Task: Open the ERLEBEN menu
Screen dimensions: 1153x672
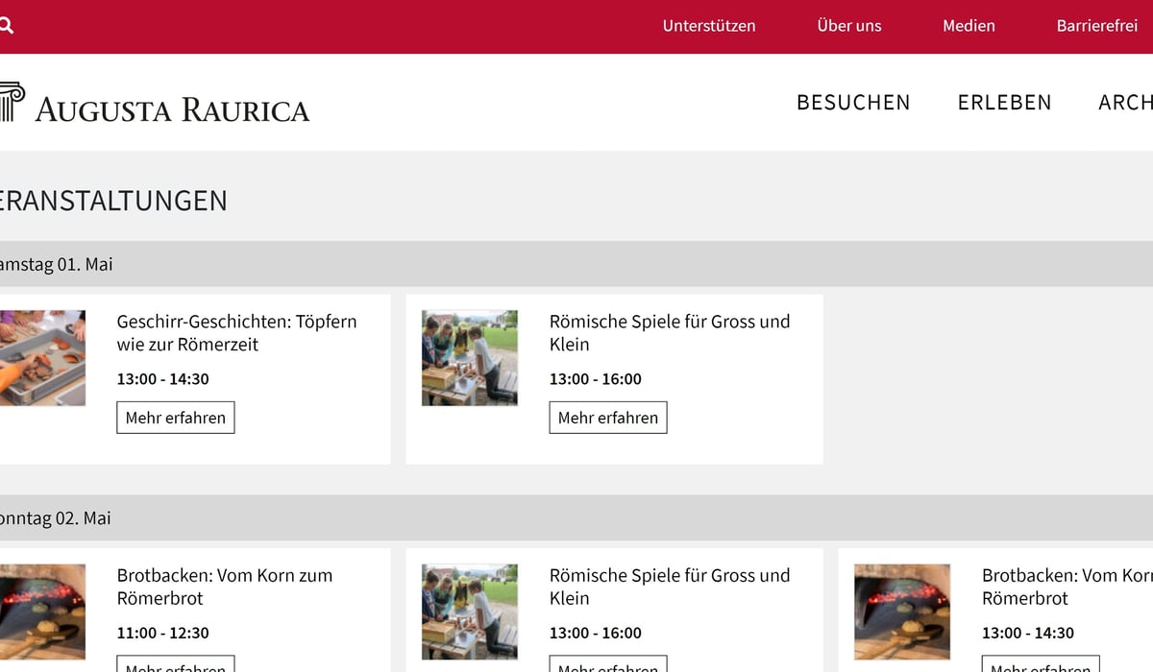Action: [1004, 102]
